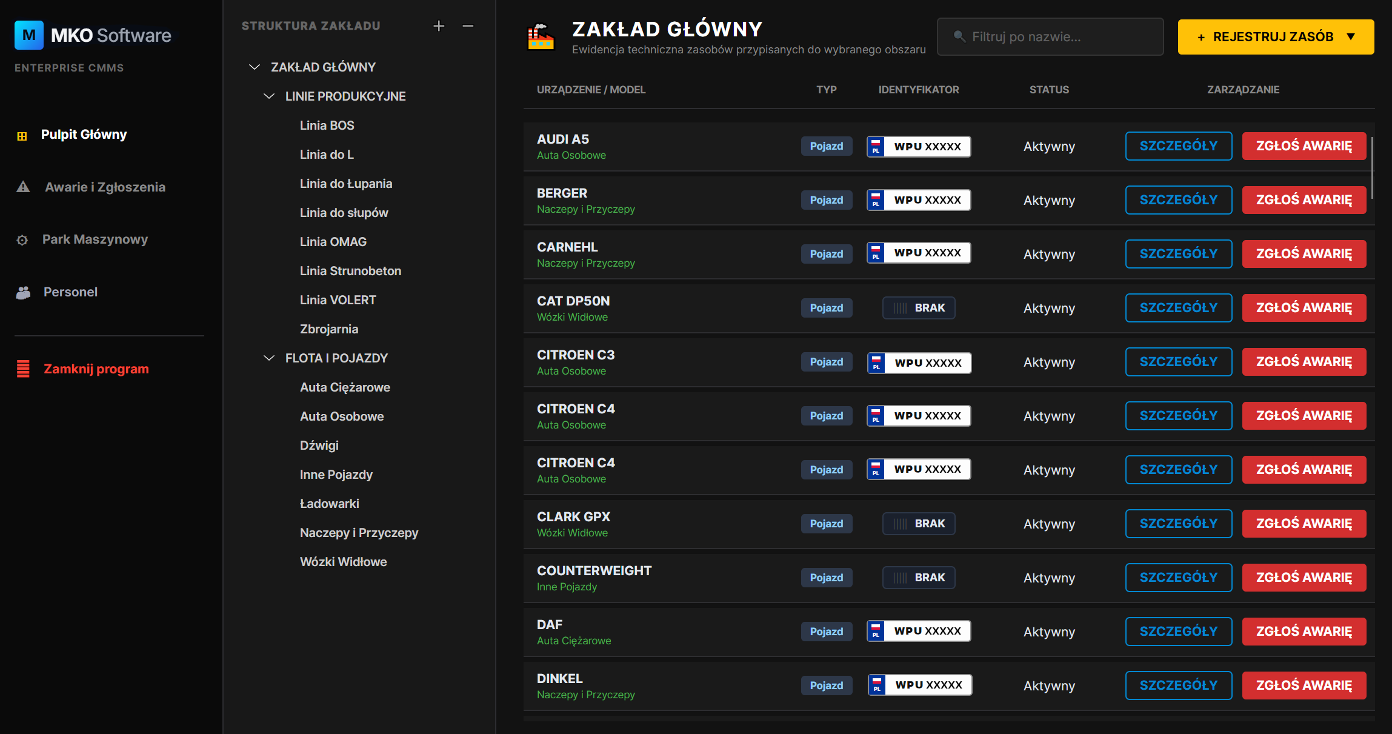This screenshot has width=1392, height=734.
Task: Click the license plate of DAF
Action: pos(919,631)
